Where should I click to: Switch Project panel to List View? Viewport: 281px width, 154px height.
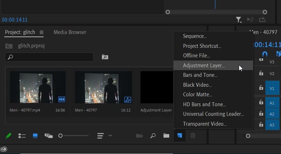tap(22, 136)
